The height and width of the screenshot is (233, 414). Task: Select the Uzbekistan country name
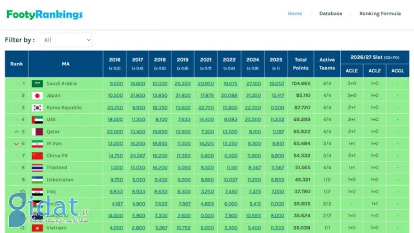tap(60, 180)
